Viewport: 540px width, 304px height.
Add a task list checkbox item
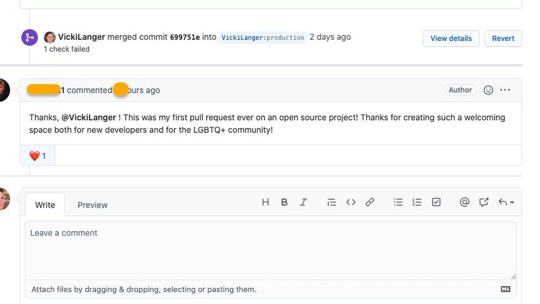436,202
